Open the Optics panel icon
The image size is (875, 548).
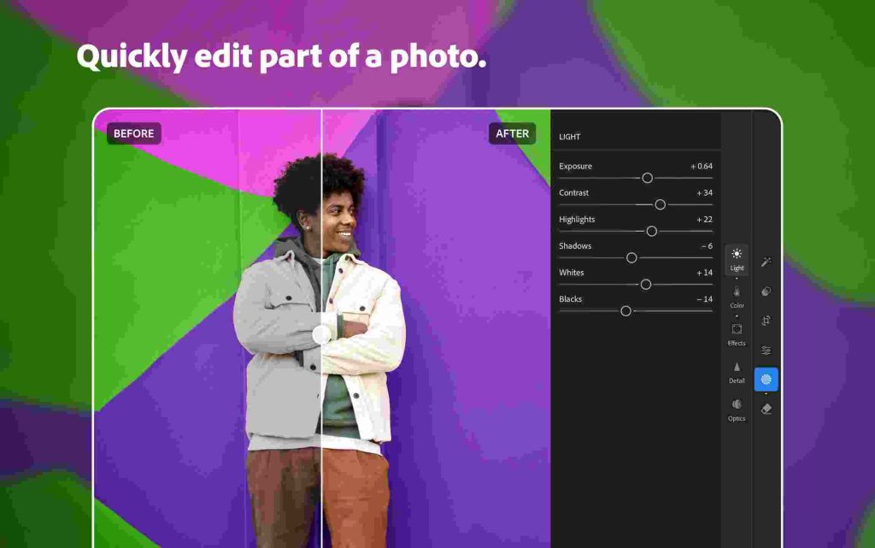pos(737,410)
